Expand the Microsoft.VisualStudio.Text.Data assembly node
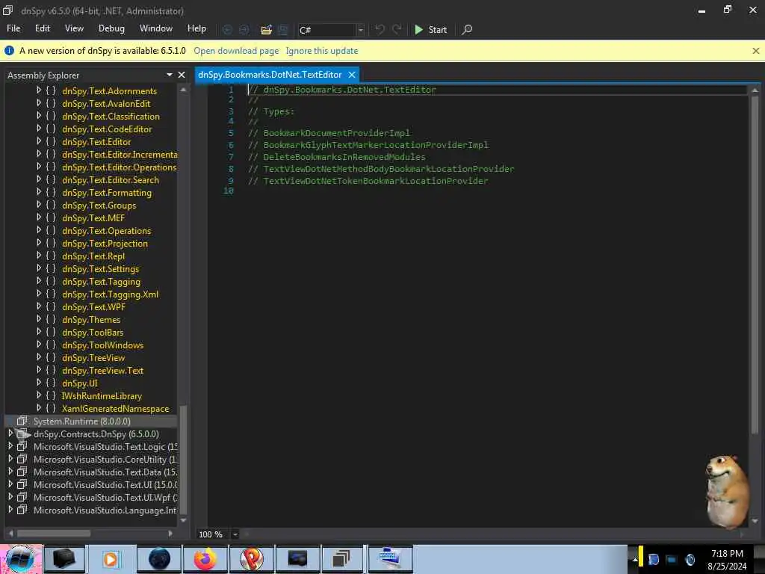The image size is (765, 574). (10, 471)
